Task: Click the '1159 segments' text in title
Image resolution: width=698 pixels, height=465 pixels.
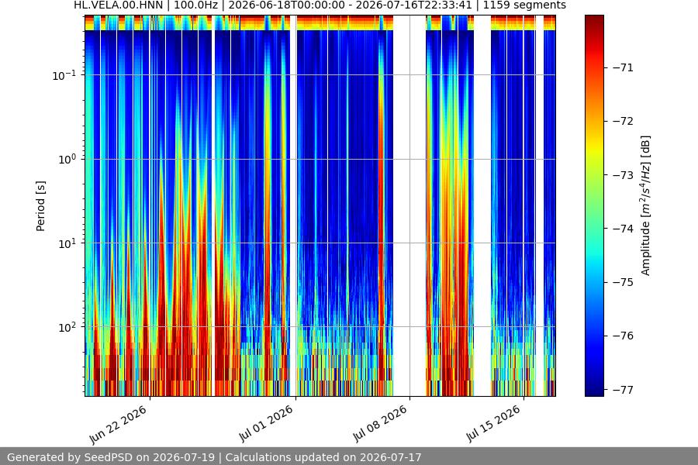Action: click(x=524, y=5)
